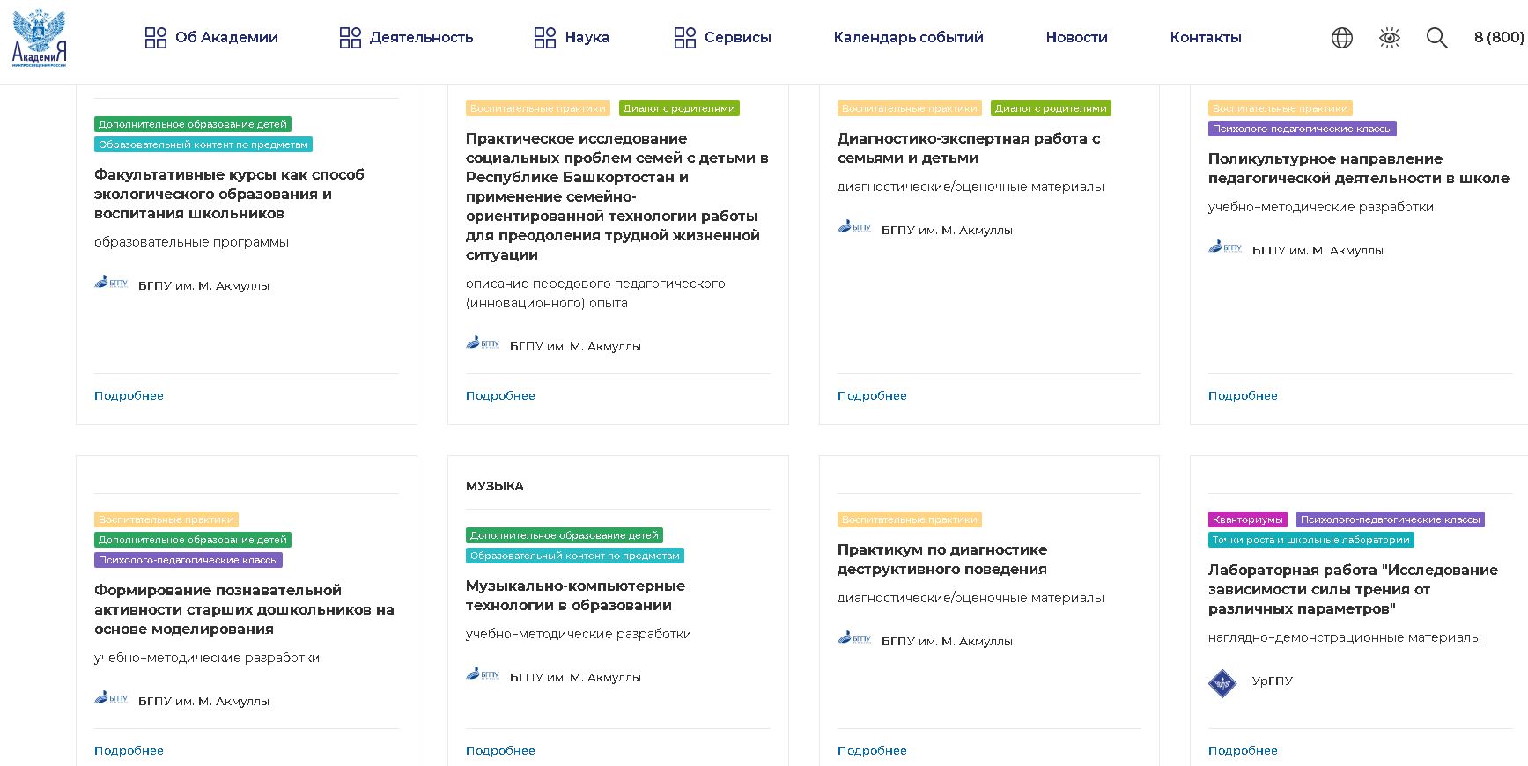Screen dimensions: 1528x766
Task: Click Подробнее under Поликультурное направление card
Action: (1242, 396)
